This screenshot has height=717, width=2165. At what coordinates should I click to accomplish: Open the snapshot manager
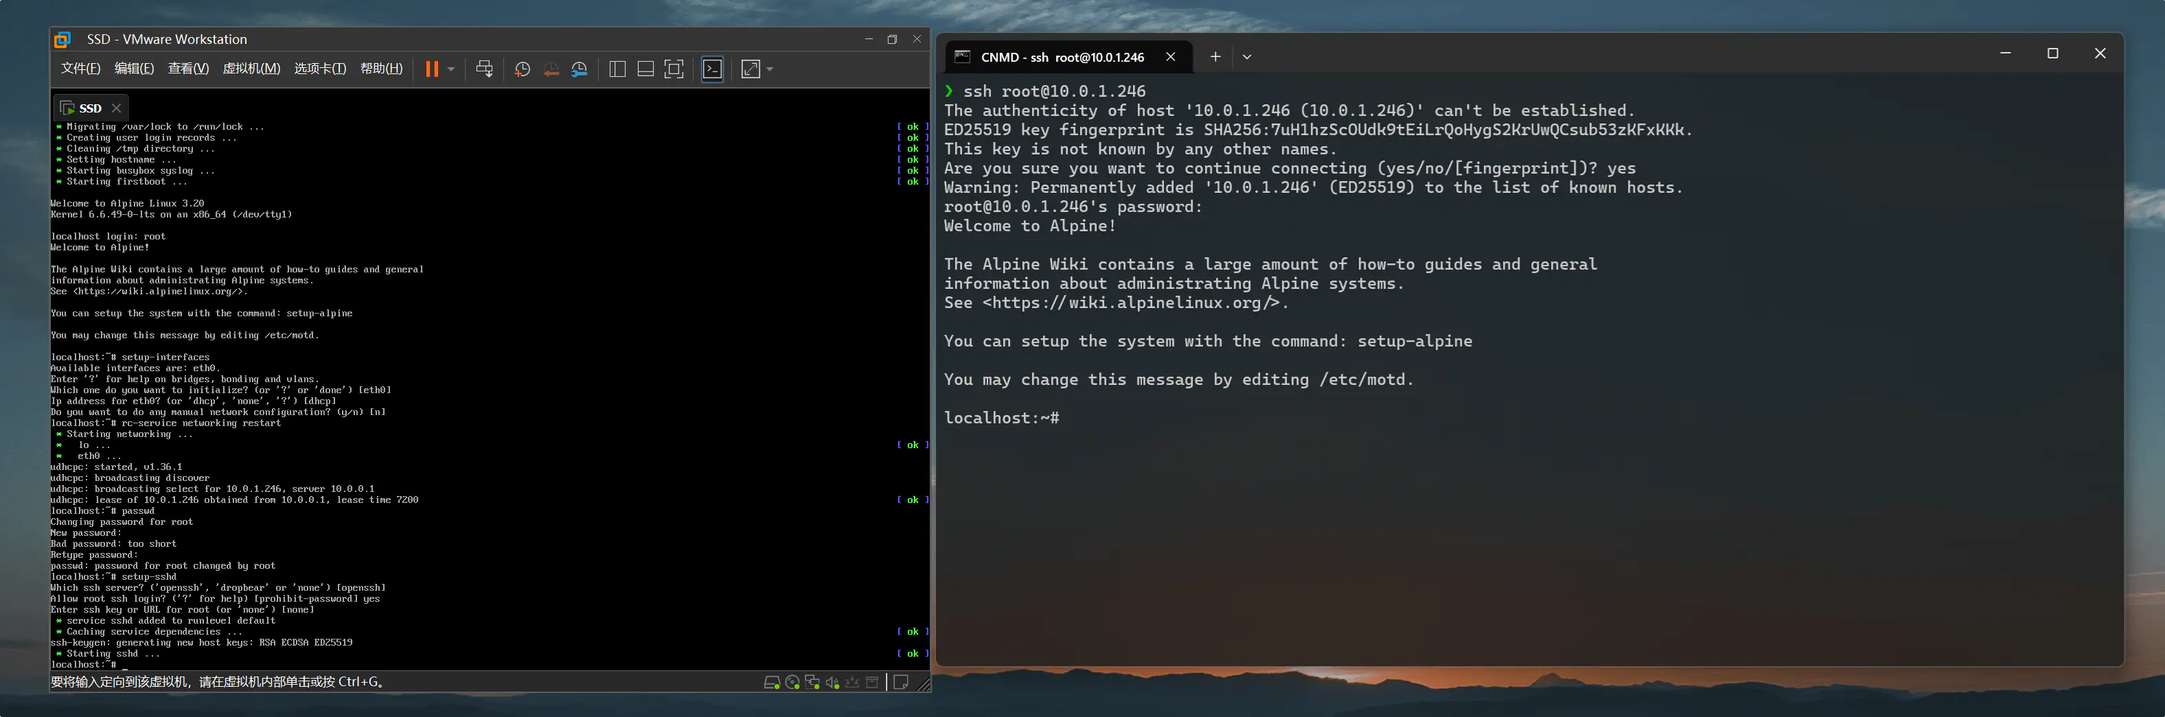(579, 69)
